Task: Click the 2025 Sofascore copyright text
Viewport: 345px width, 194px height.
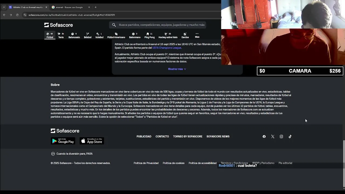Action: pyautogui.click(x=80, y=163)
